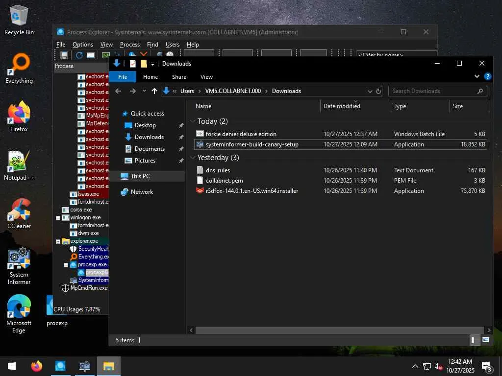Click VM5.COLLABNET.000 in the address breadcrumb
The height and width of the screenshot is (376, 502).
click(233, 91)
